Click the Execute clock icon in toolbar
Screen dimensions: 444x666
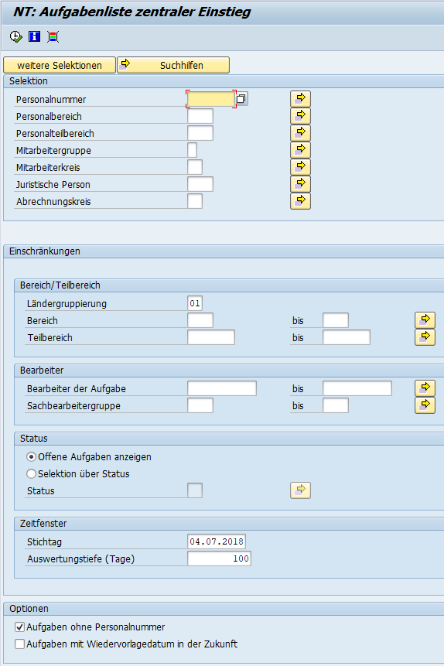tap(15, 37)
